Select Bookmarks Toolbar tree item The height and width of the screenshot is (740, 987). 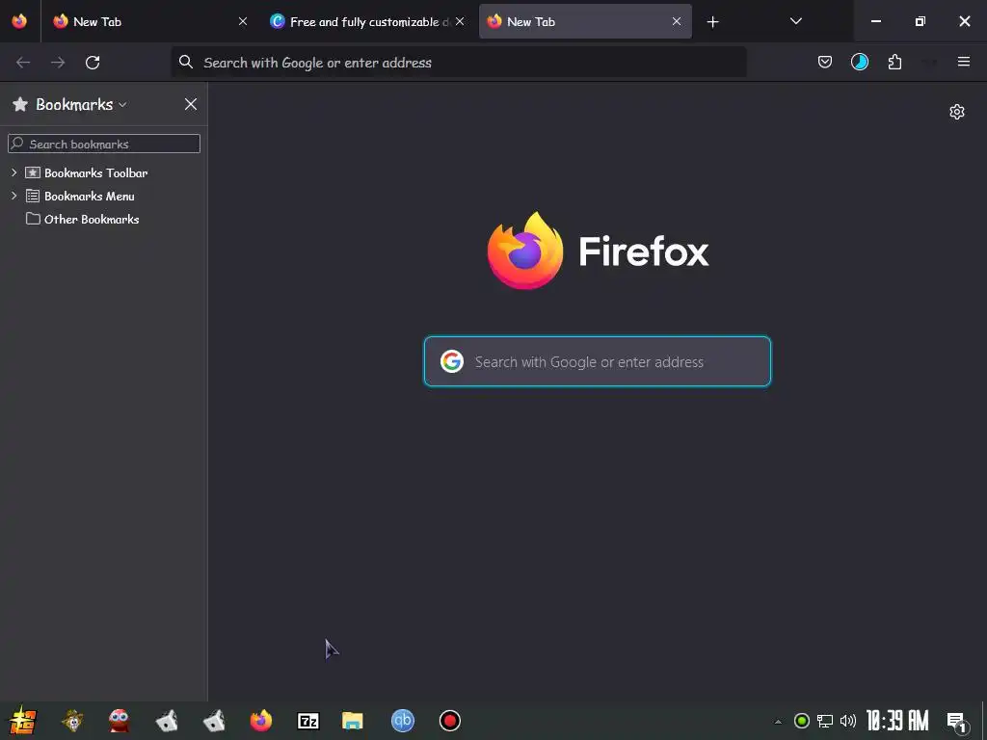point(95,172)
